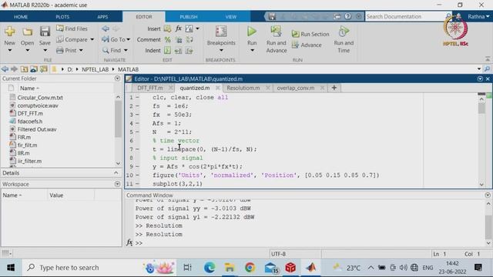Image resolution: width=493 pixels, height=277 pixels.
Task: Switch to the PLOTS ribbon tab
Action: [62, 17]
